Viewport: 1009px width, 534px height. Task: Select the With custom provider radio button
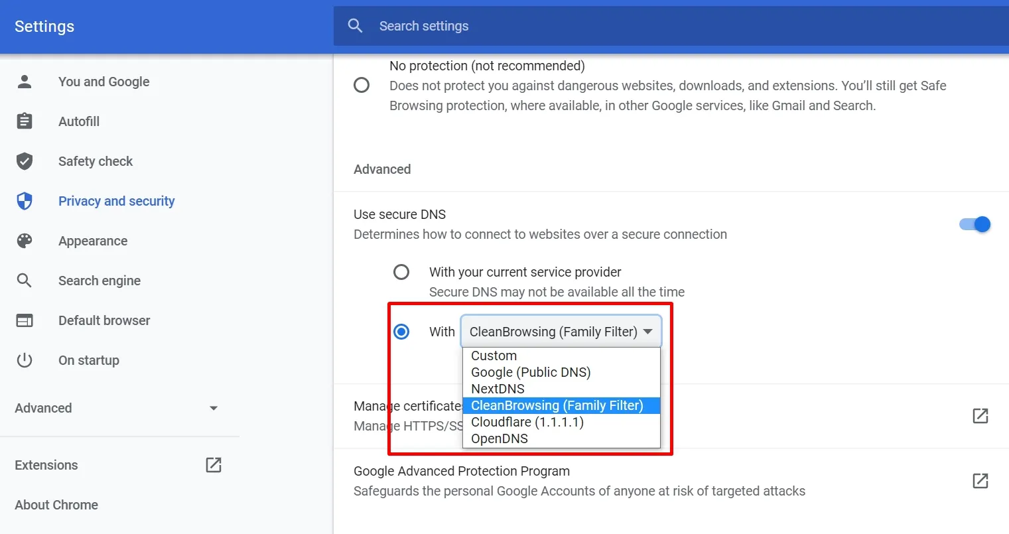pyautogui.click(x=401, y=332)
